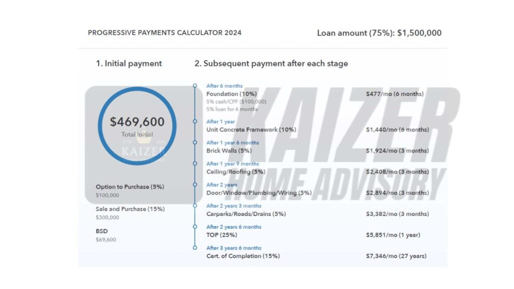Click the $5,851/mo (1 year) amount
Screen dimensions: 514x289
click(393, 235)
